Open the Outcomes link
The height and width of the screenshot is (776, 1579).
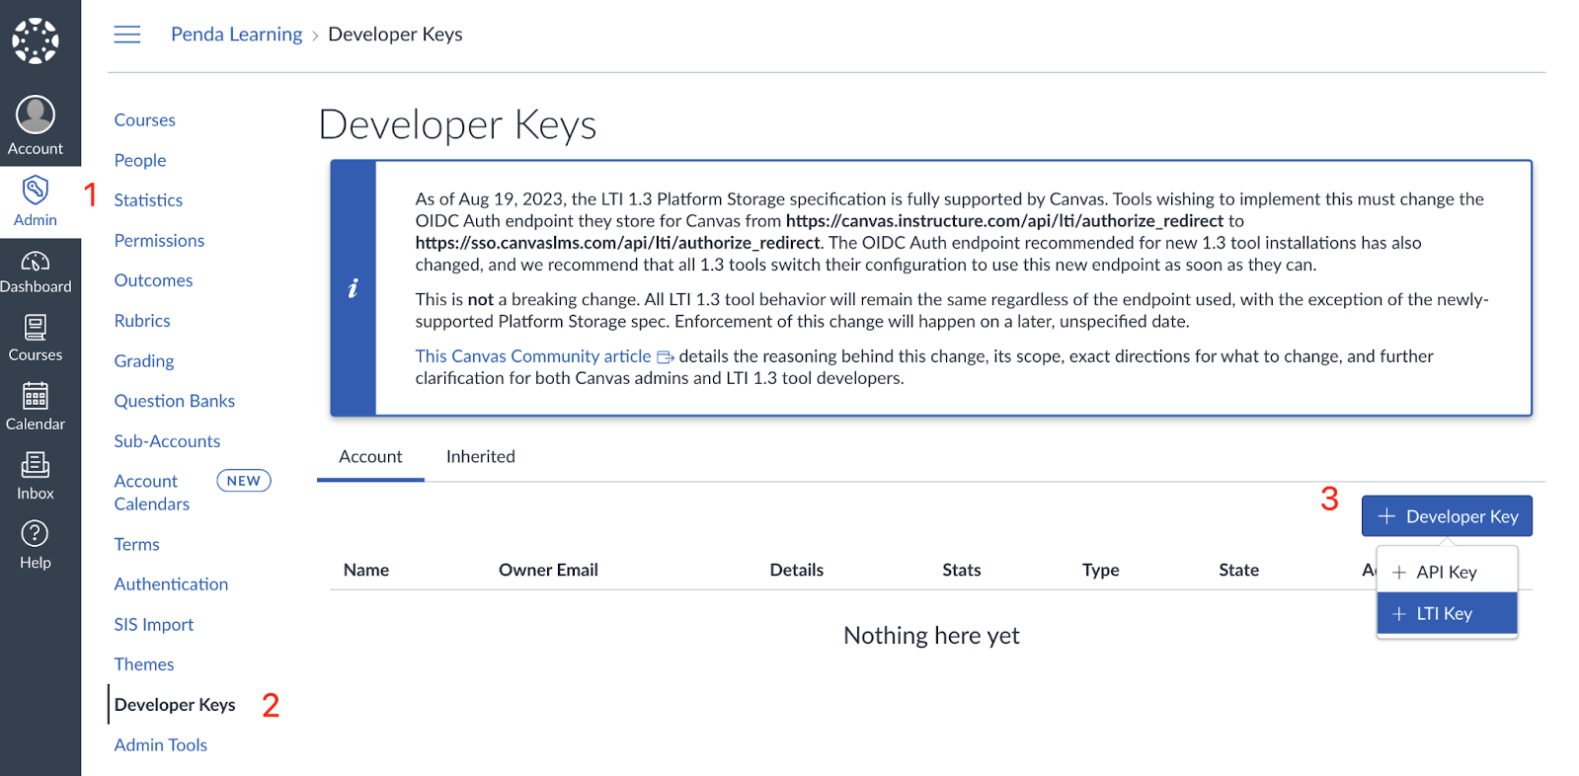tap(153, 280)
